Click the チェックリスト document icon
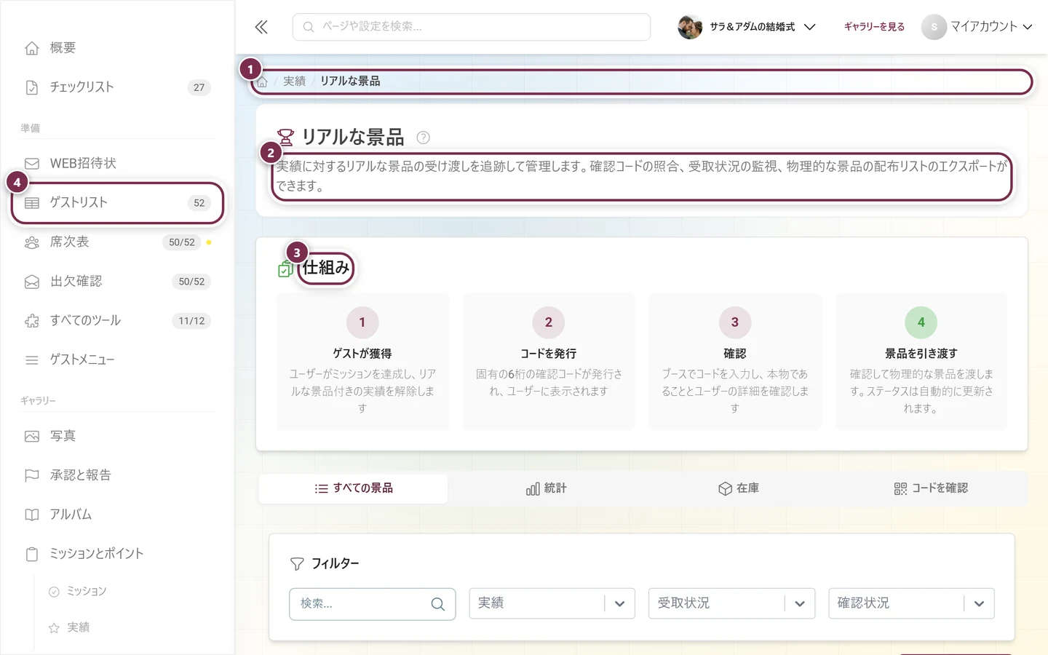 point(32,87)
